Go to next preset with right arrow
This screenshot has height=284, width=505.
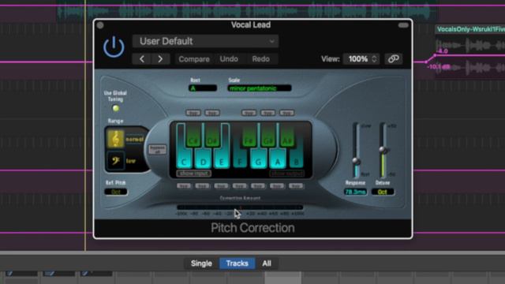click(x=160, y=59)
